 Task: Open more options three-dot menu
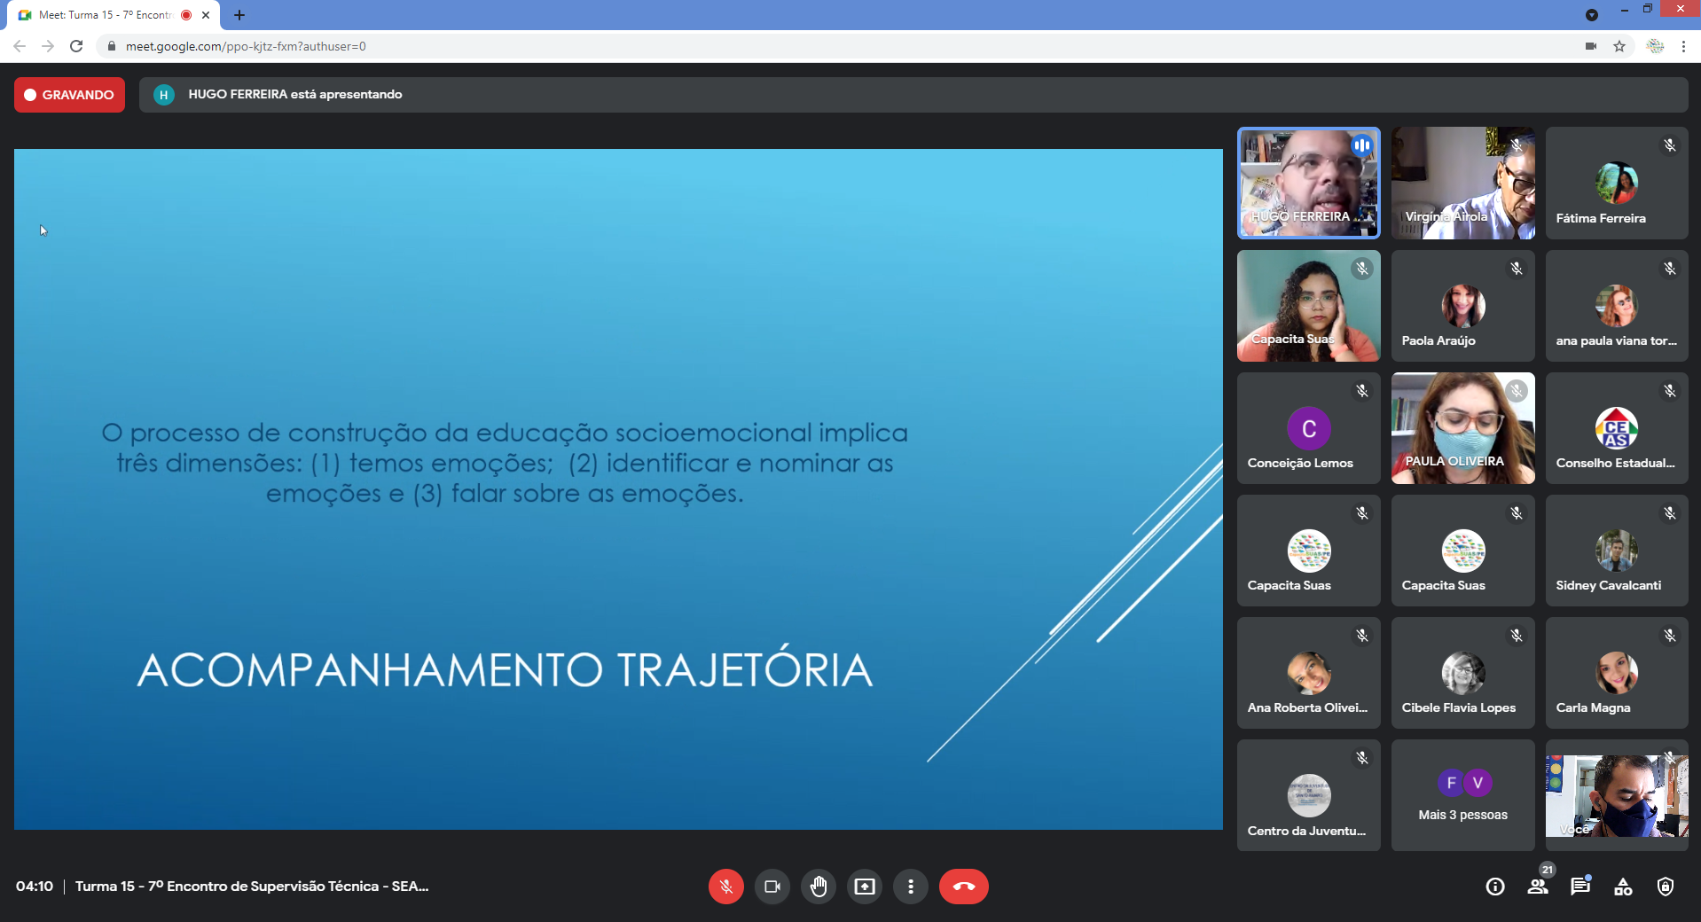click(x=911, y=887)
